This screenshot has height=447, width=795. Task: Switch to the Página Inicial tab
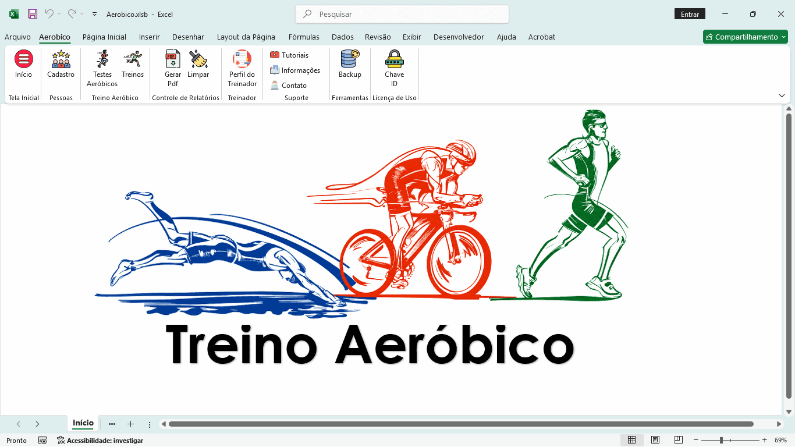point(104,37)
